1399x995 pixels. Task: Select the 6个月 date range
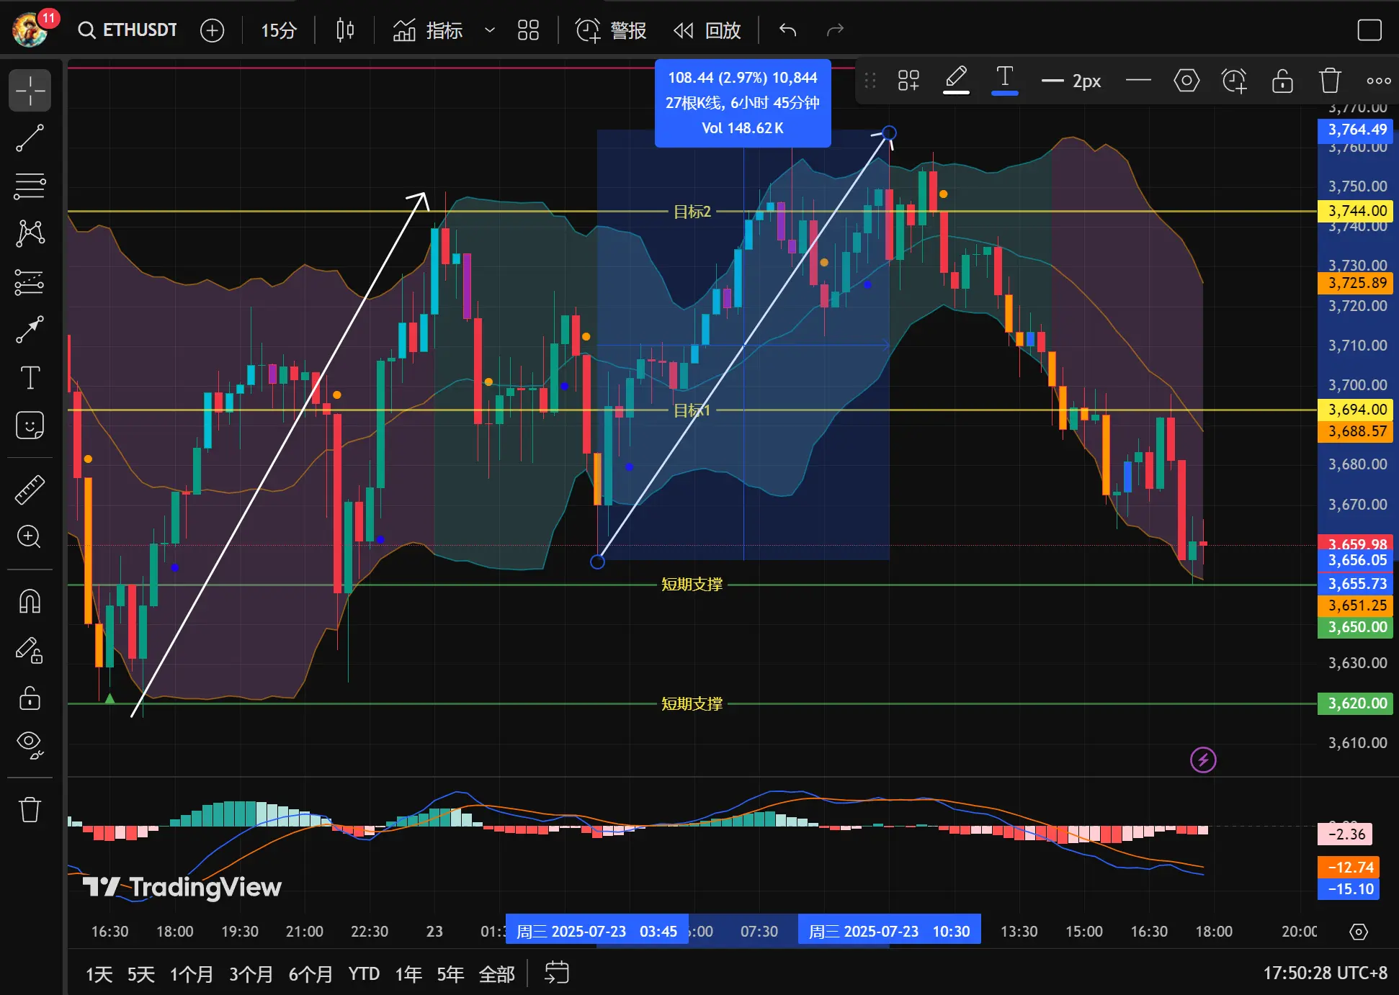310,974
